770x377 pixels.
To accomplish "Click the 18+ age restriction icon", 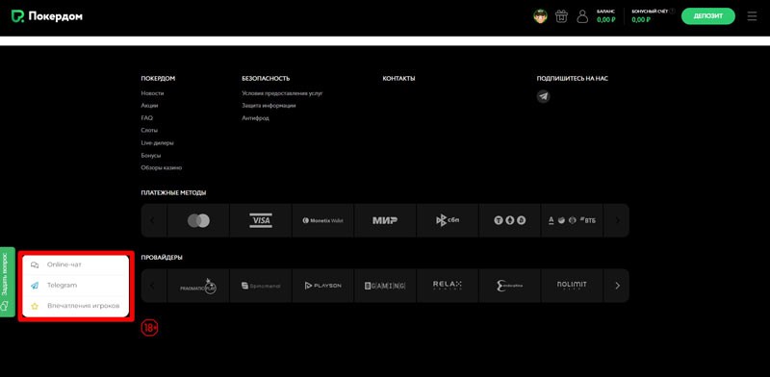I will pyautogui.click(x=149, y=327).
